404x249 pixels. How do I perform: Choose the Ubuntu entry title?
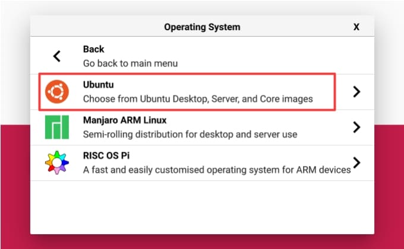[98, 84]
